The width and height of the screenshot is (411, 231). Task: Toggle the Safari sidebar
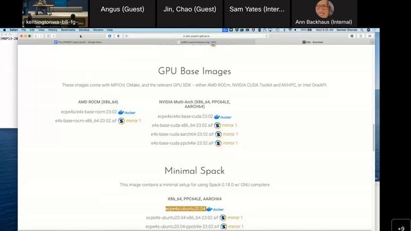click(x=49, y=36)
